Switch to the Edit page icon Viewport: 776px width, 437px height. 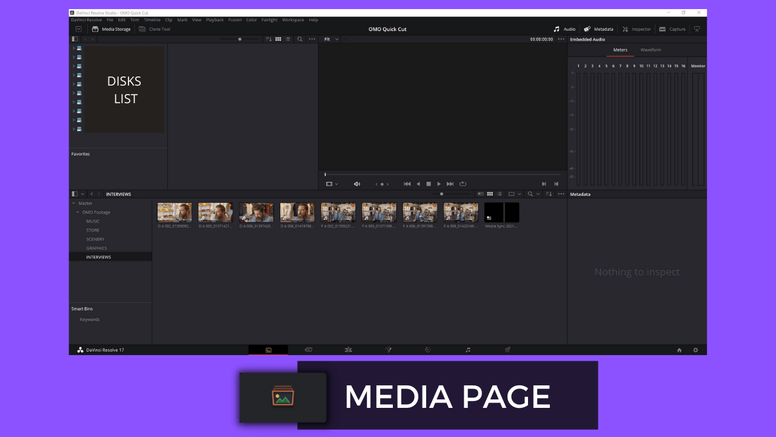(348, 350)
